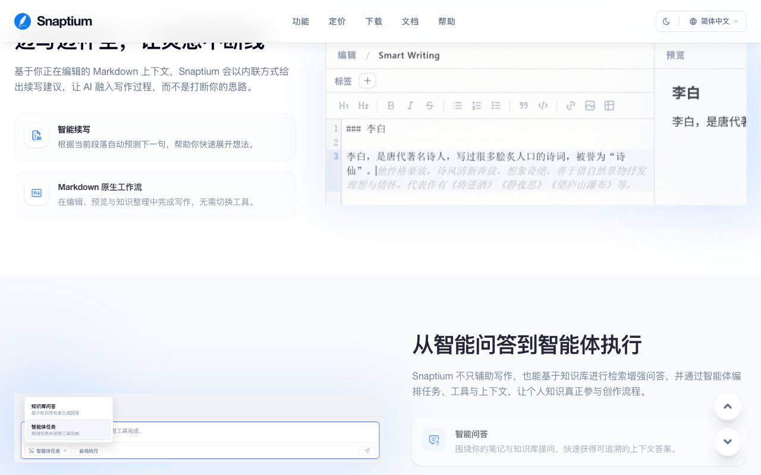761x475 pixels.
Task: Navigate to 文档 in the top menu
Action: 410,21
